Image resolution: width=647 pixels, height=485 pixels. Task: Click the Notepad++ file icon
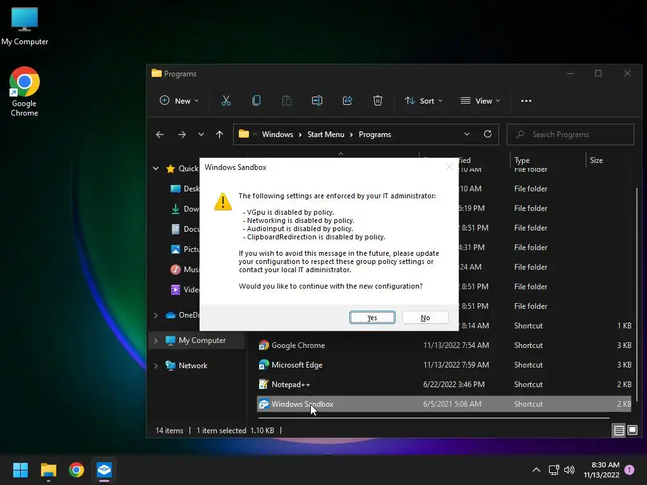263,385
